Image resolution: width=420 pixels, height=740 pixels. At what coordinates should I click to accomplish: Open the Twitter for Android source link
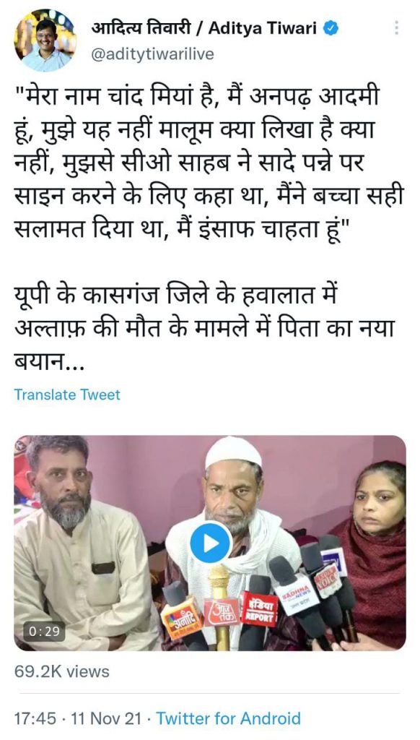coord(228,718)
